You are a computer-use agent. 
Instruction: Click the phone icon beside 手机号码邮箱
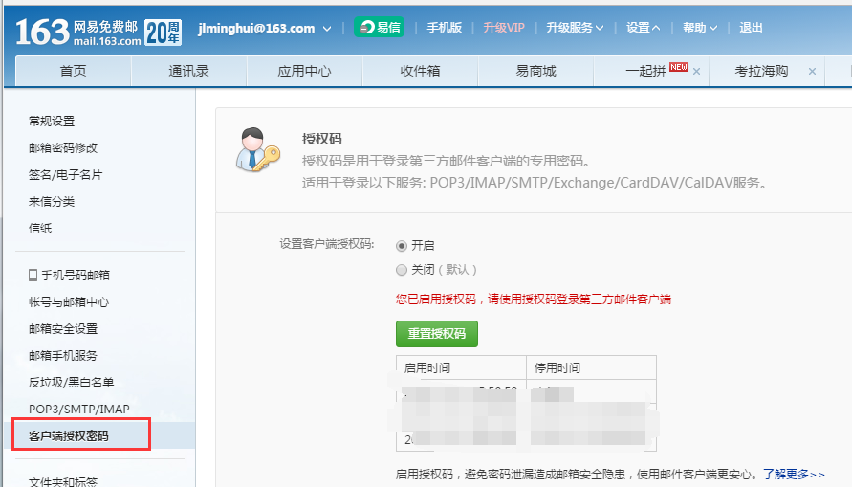coord(33,275)
